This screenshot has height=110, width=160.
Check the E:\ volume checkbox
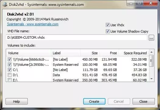(9, 80)
